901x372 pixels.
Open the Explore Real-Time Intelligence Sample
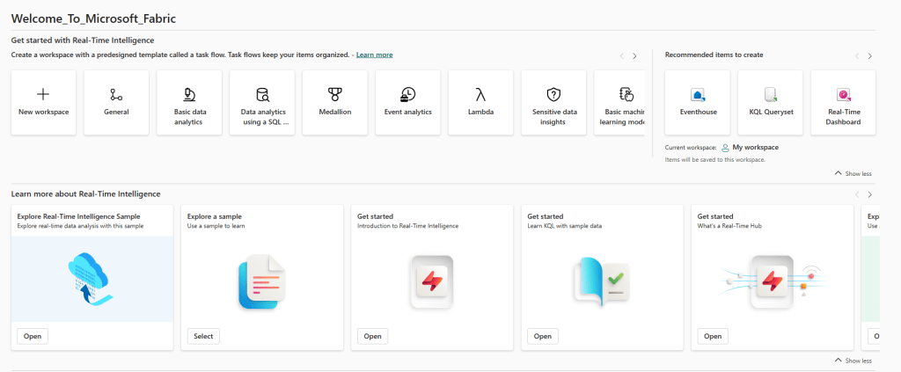(x=32, y=336)
